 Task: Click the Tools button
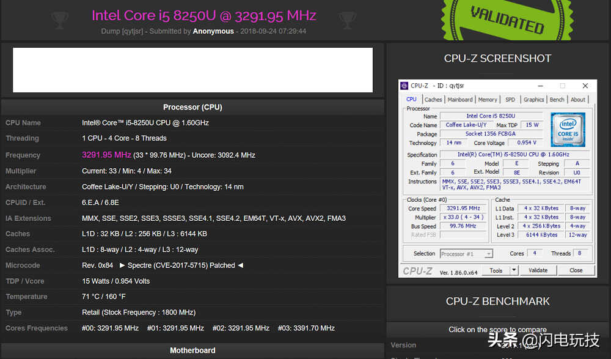pyautogui.click(x=496, y=270)
